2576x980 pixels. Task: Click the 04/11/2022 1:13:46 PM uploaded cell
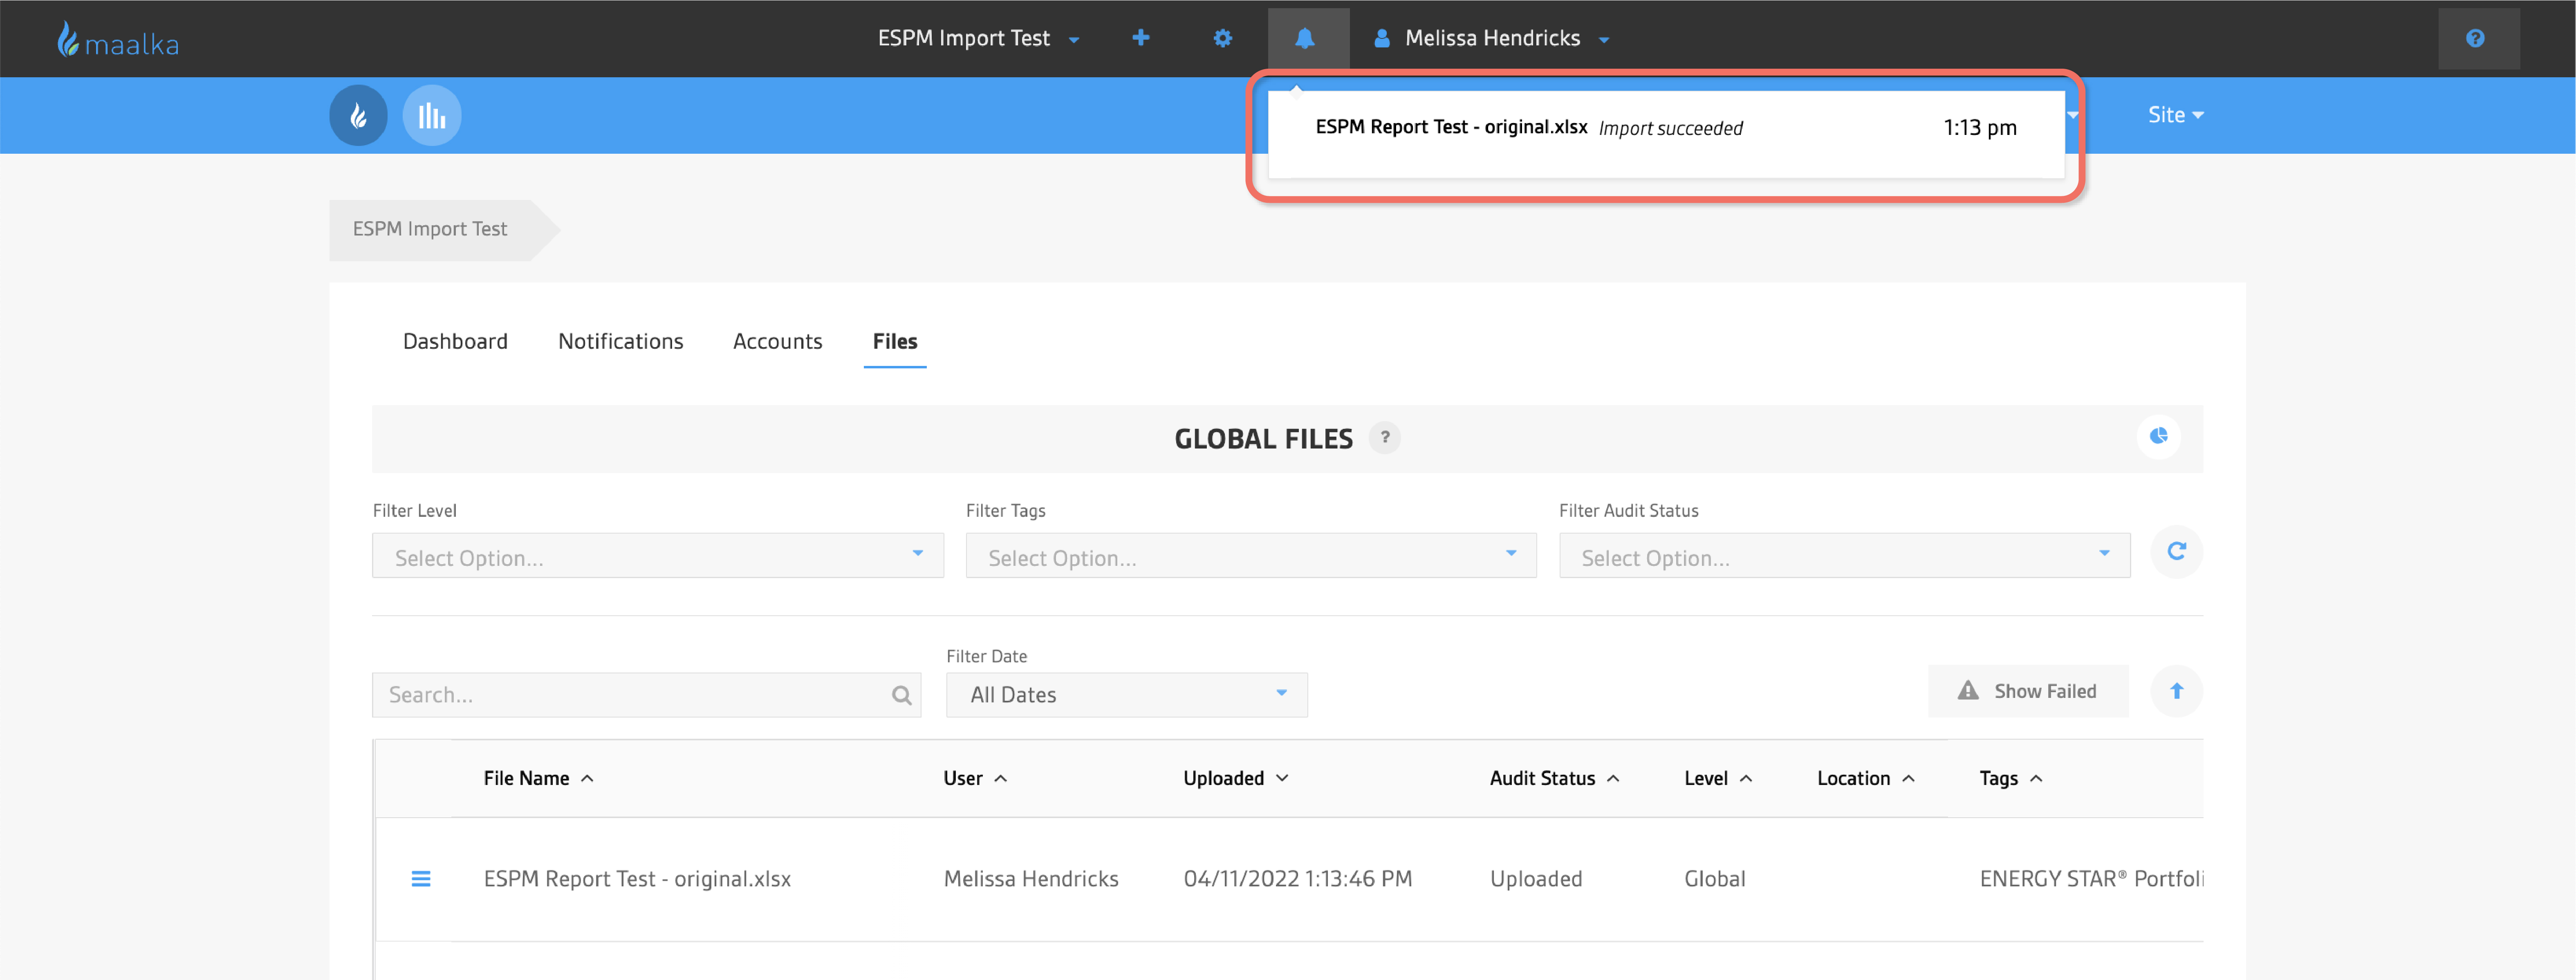[1298, 879]
